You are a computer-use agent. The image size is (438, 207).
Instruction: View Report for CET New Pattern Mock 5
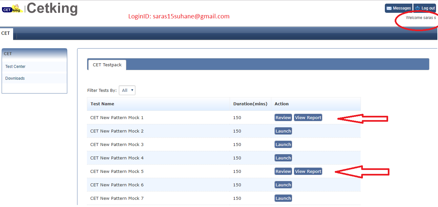(x=308, y=172)
